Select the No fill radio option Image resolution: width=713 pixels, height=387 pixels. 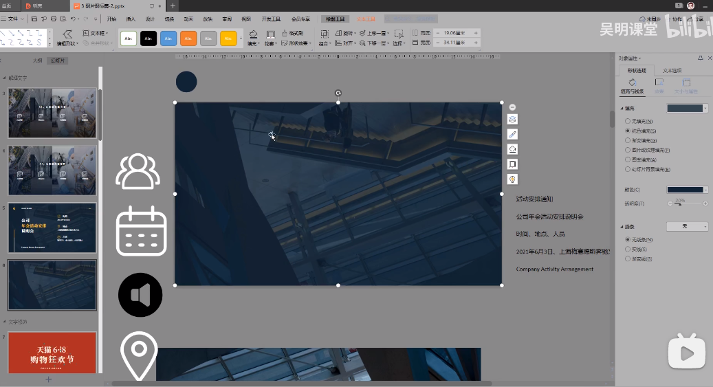628,121
